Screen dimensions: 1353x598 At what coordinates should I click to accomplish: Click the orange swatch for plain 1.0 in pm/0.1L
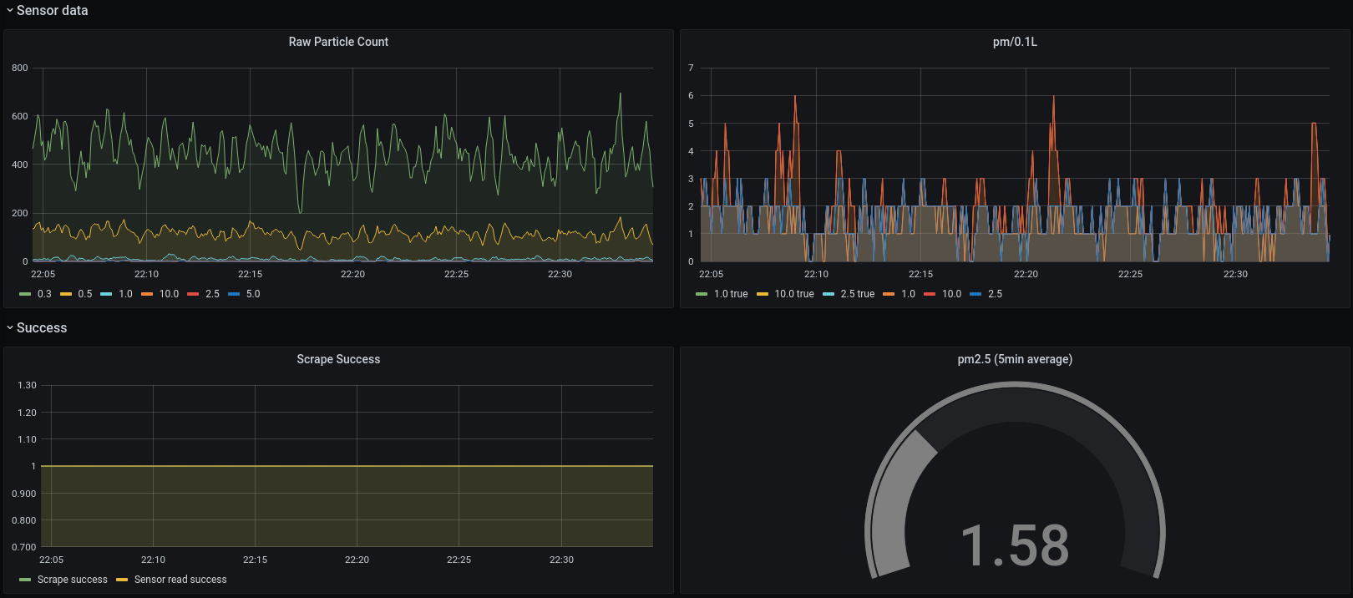889,294
